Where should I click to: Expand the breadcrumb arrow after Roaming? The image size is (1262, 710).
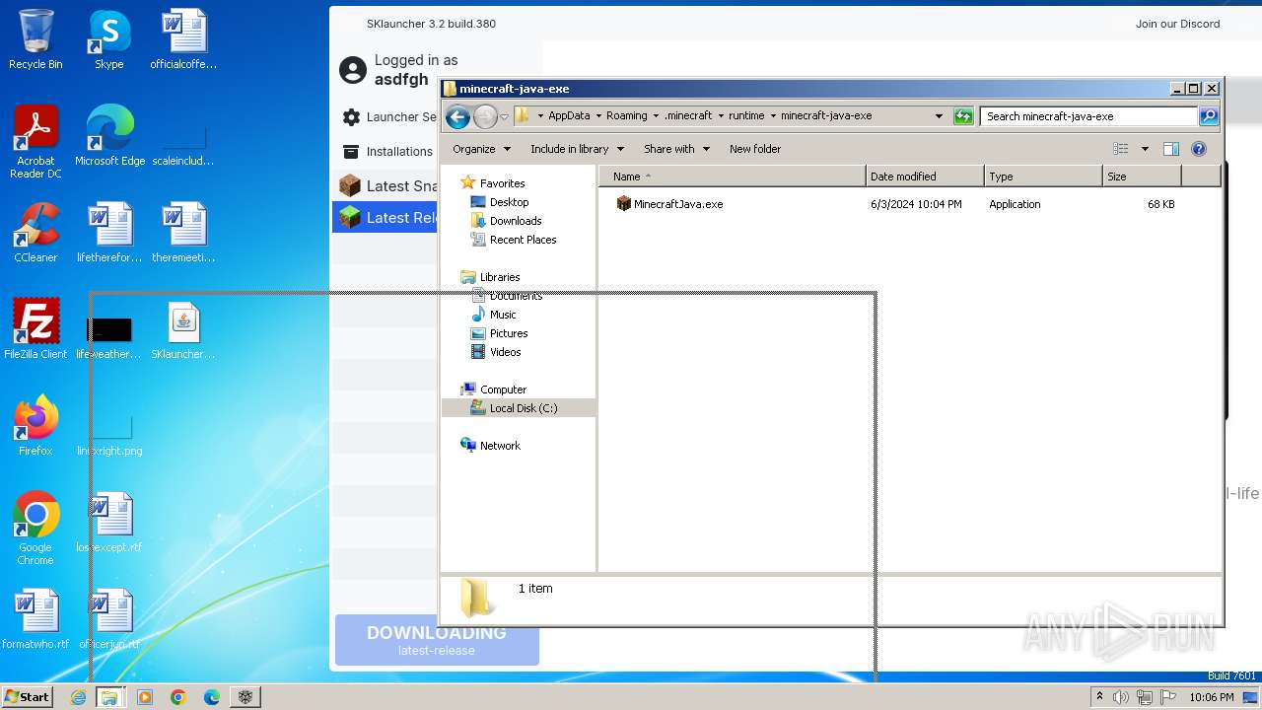coord(656,115)
